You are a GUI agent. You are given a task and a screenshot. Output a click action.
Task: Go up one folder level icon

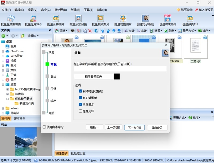click(23, 36)
